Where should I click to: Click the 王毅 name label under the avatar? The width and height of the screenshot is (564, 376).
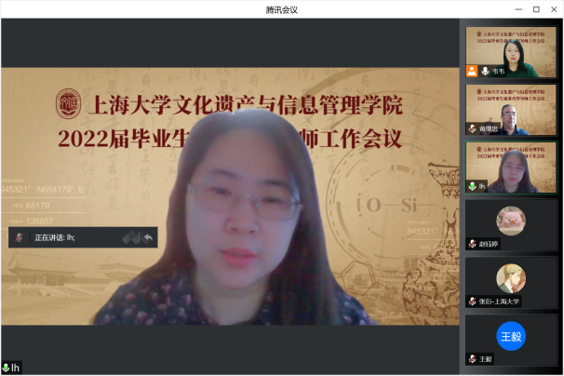486,359
